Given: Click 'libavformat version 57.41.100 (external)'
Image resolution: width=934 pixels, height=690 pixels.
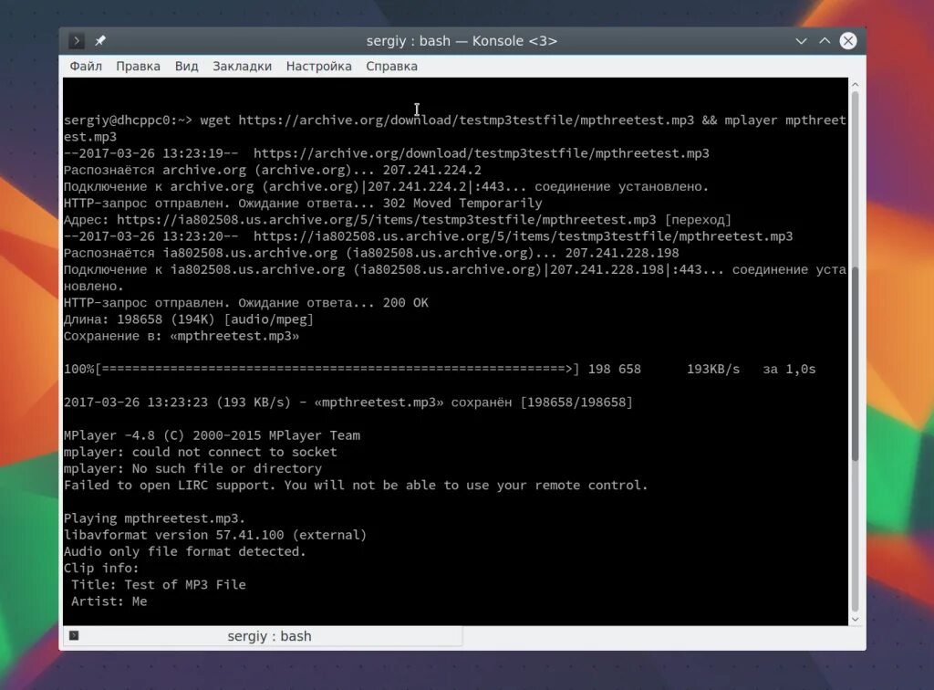Looking at the screenshot, I should pyautogui.click(x=215, y=535).
